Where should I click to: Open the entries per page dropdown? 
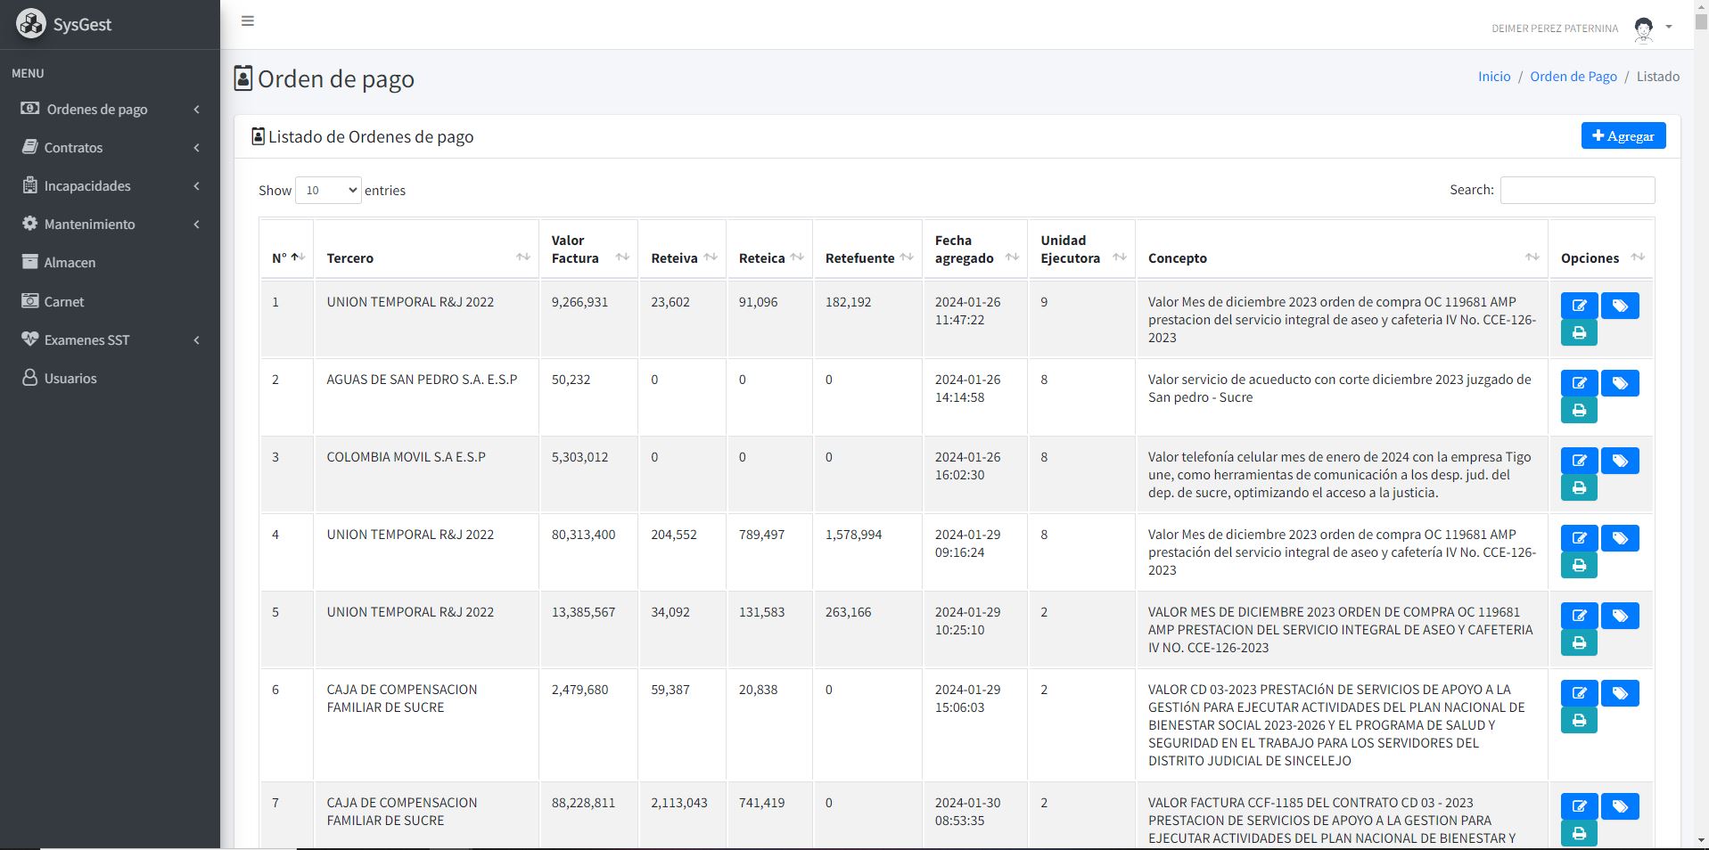328,190
